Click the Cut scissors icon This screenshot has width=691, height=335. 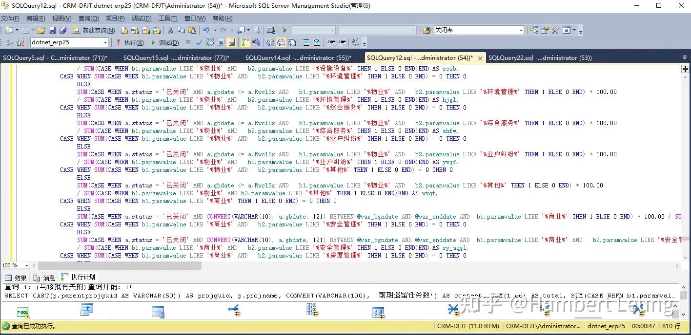[x=170, y=30]
